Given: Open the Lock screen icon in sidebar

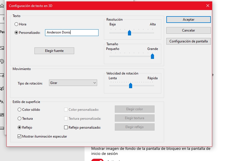Looking at the screenshot, I should [x=2, y=75].
